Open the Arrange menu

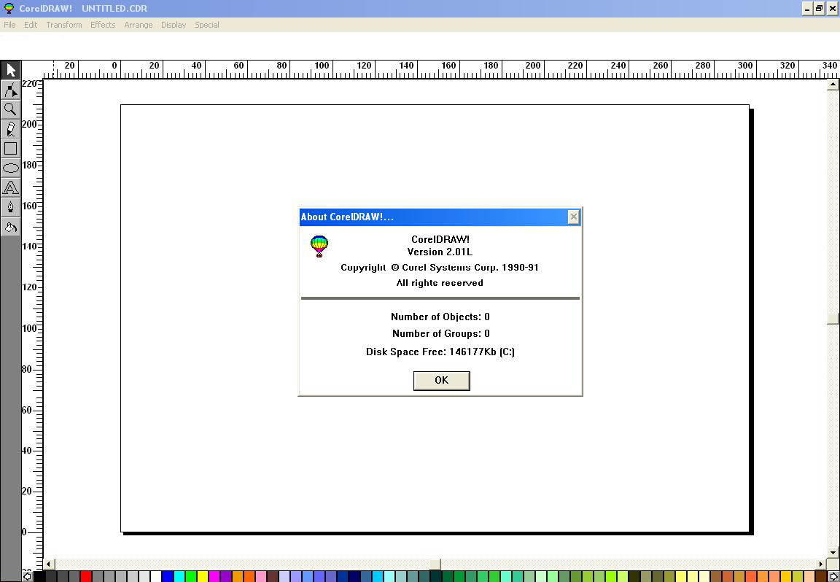coord(138,25)
